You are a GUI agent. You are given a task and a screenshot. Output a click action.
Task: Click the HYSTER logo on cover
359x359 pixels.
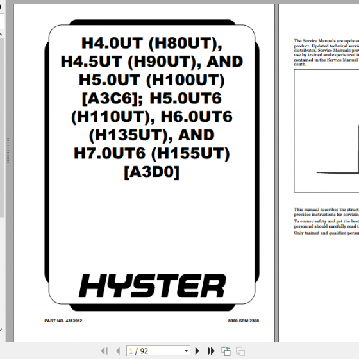coord(153,286)
